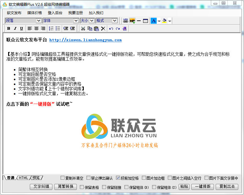Click the italic formatting icon
Image resolution: width=244 pixels, height=195 pixels.
pos(15,29)
